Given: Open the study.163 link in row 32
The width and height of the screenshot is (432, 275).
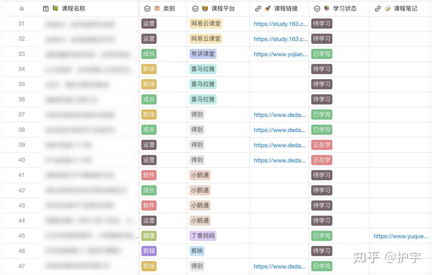Looking at the screenshot, I should click(281, 39).
